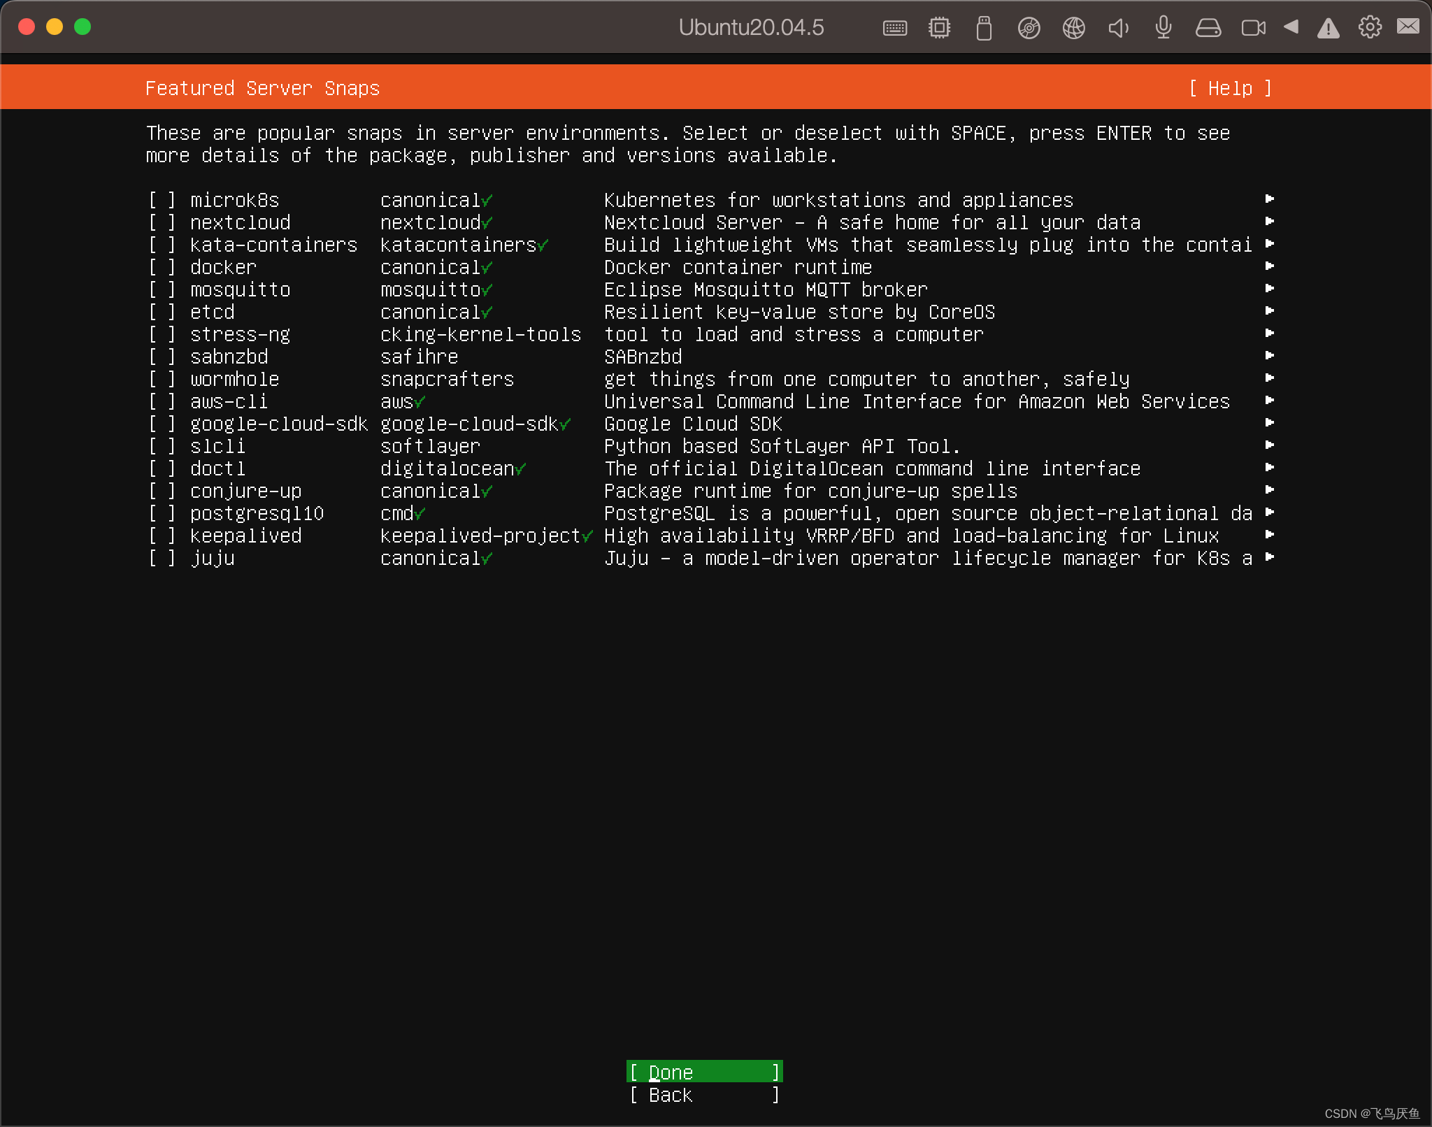Toggle the postgresql10 snap checkbox

[162, 514]
